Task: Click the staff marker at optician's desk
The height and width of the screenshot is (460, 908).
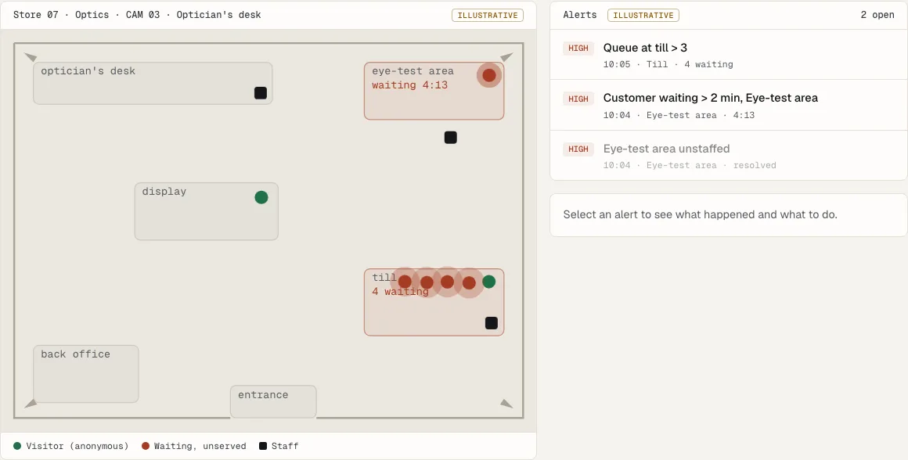Action: click(261, 92)
